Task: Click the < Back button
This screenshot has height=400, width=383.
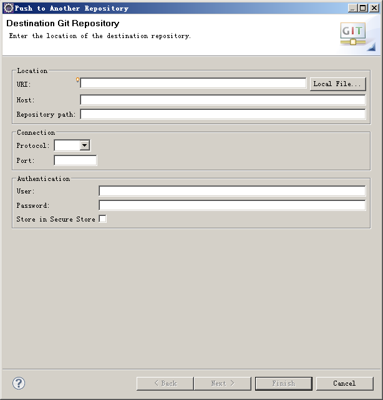Action: tap(165, 383)
